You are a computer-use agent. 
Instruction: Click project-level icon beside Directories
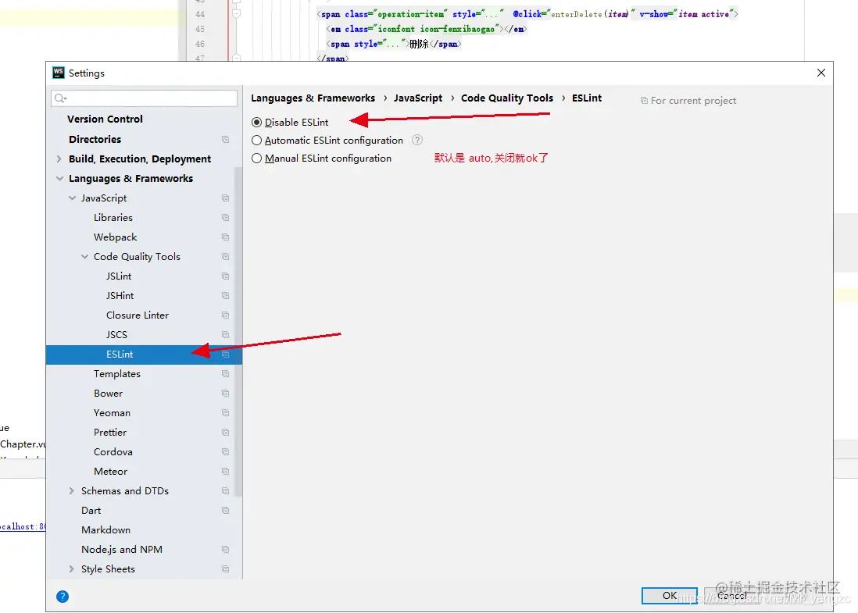point(226,140)
